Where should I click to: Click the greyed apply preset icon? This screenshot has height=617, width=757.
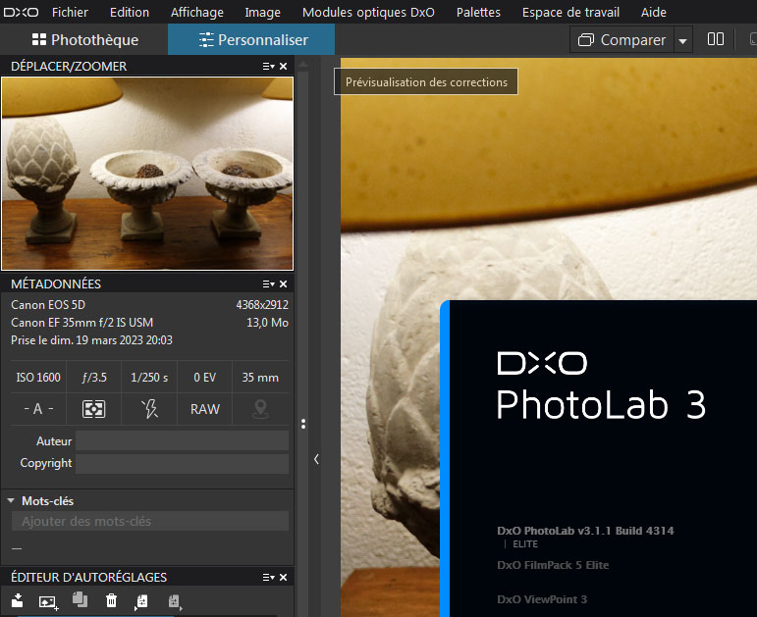tap(175, 601)
